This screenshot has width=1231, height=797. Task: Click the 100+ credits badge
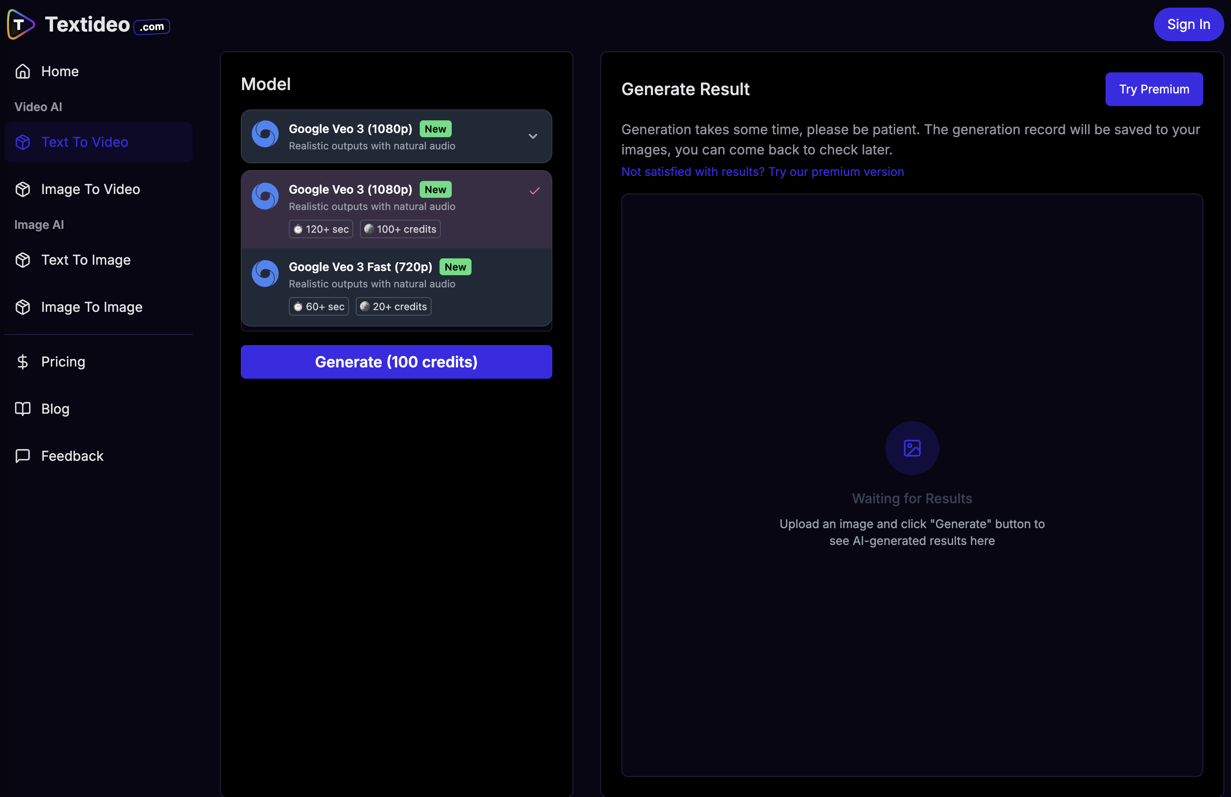tap(400, 229)
